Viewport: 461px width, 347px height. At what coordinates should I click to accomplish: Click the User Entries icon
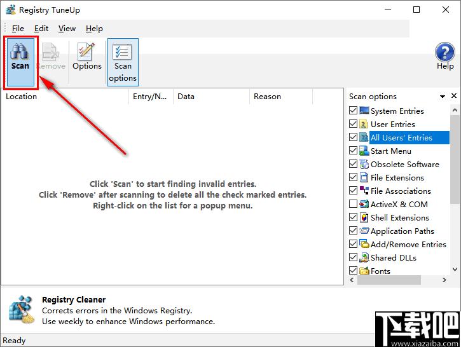tap(364, 124)
